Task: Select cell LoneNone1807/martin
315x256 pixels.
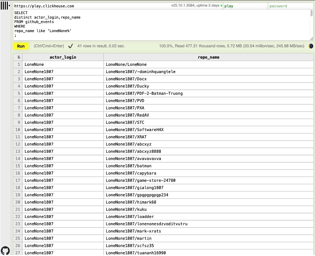Action: [208, 238]
